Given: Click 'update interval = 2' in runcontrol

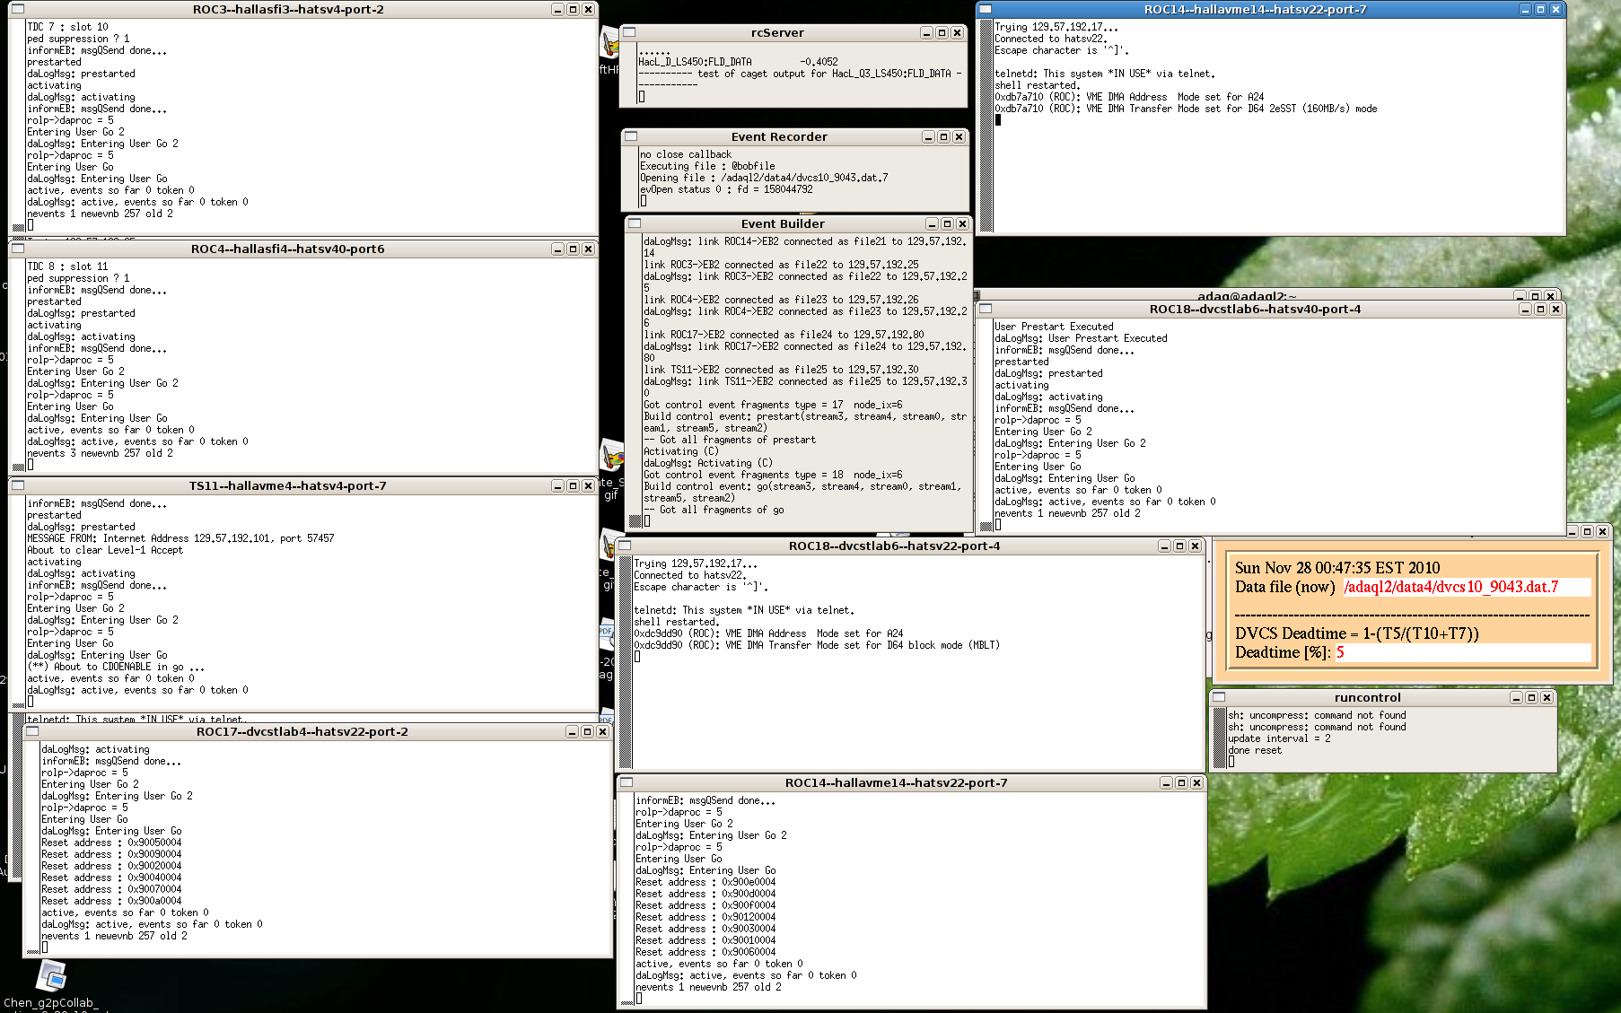Looking at the screenshot, I should click(1279, 738).
